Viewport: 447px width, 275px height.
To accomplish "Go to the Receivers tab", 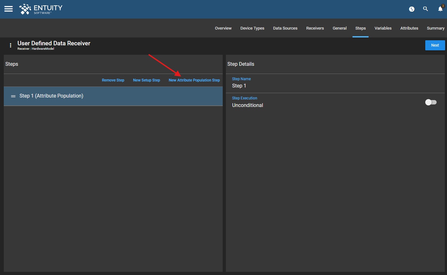I will tap(315, 28).
